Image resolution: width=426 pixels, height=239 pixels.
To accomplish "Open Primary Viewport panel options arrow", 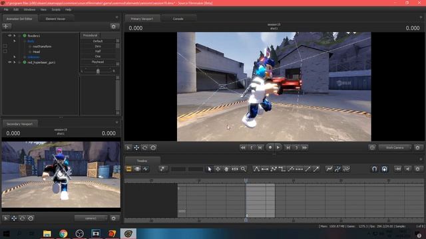I will [x=421, y=17].
